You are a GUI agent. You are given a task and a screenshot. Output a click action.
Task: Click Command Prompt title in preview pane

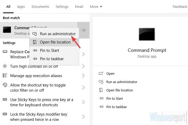pyautogui.click(x=147, y=50)
